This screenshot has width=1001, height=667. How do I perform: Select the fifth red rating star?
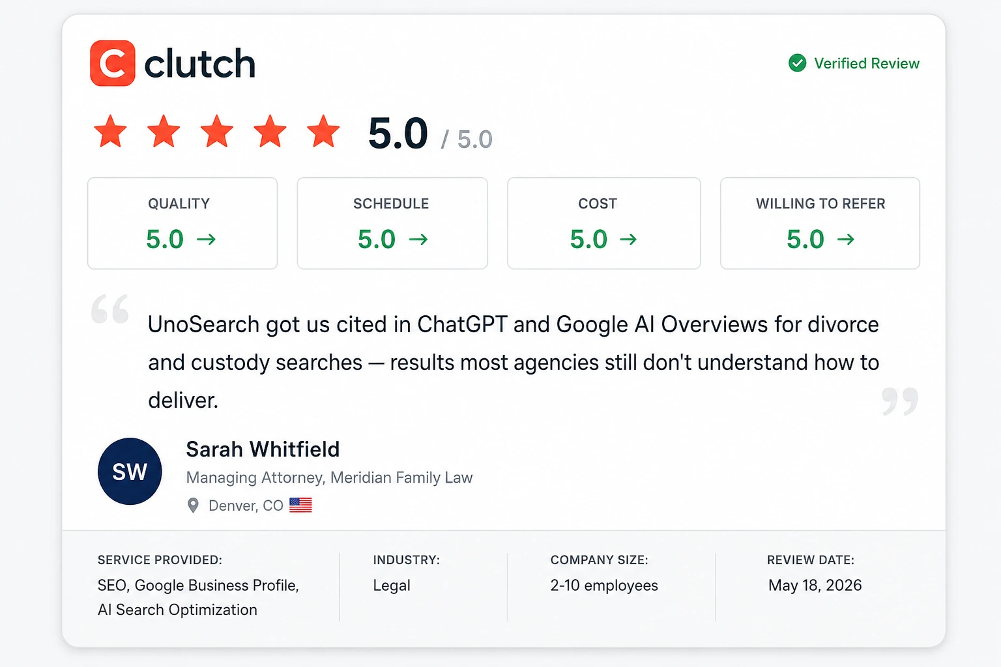[x=324, y=131]
